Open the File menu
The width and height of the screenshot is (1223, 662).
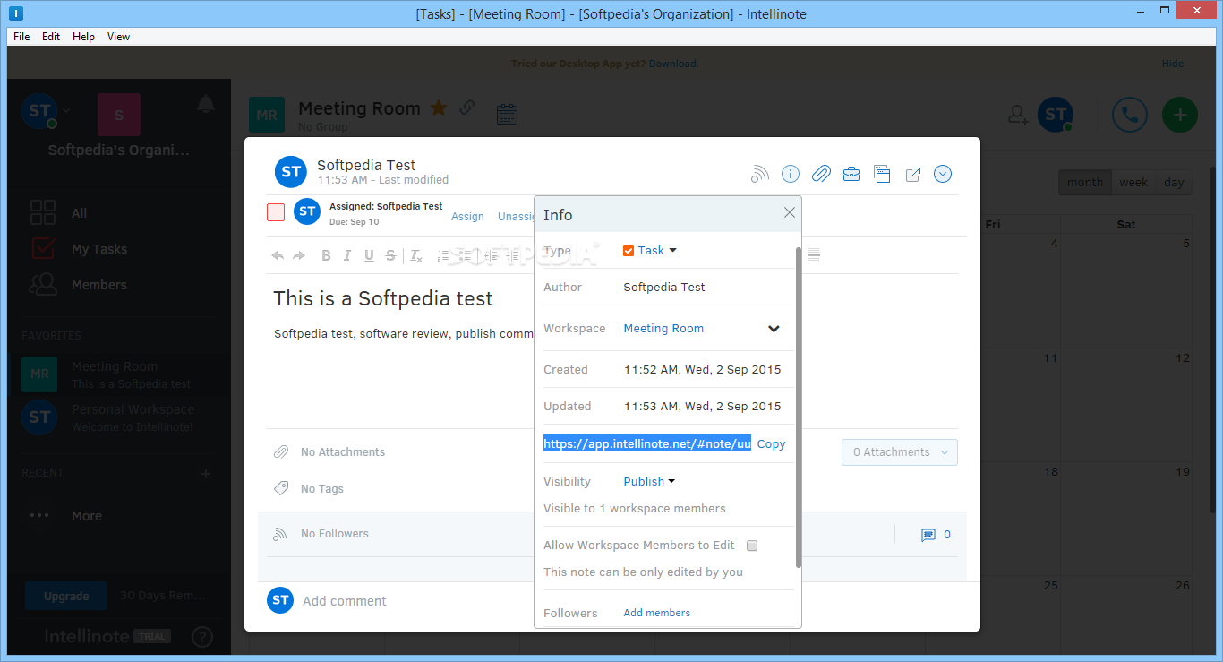21,37
